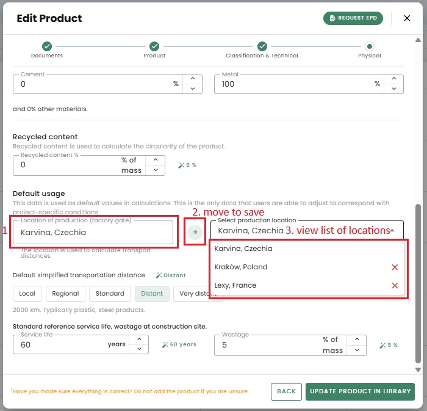The height and width of the screenshot is (411, 427).
Task: Collapse the Select production location dropdown
Action: (x=392, y=231)
